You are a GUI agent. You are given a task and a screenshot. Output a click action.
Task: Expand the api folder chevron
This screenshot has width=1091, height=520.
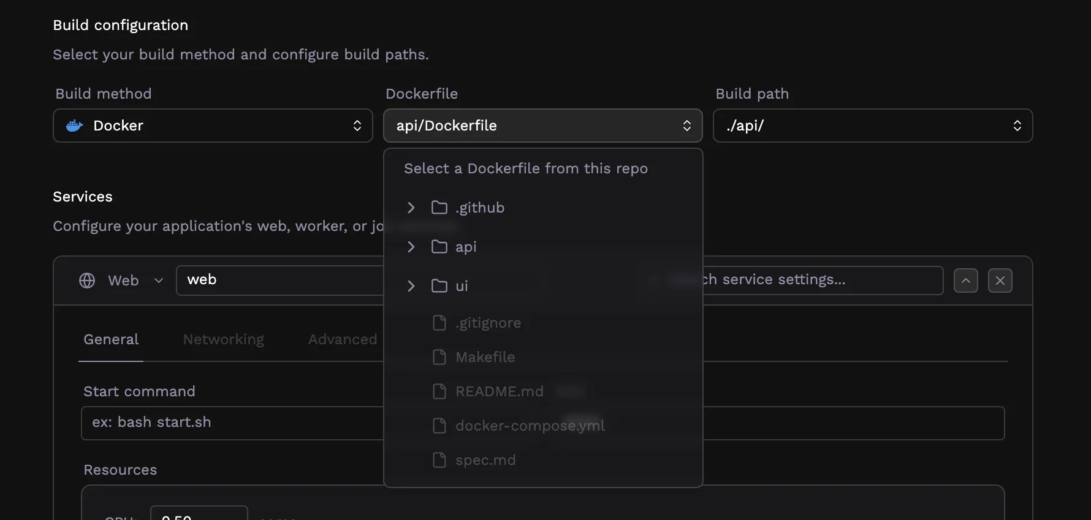coord(411,247)
